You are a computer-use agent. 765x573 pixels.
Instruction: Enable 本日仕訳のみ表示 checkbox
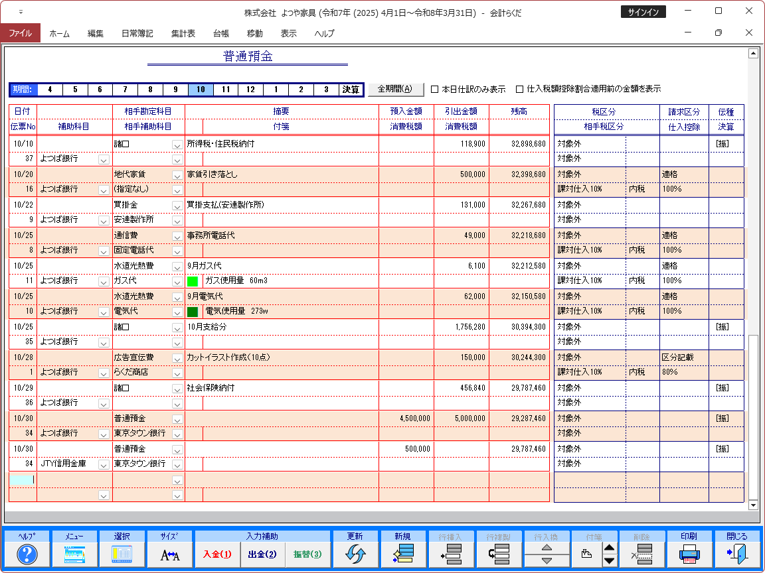click(x=435, y=89)
